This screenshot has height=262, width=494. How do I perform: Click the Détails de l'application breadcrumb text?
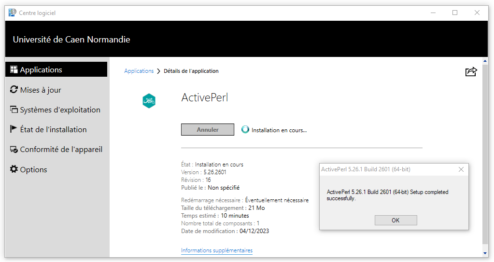[x=191, y=71]
